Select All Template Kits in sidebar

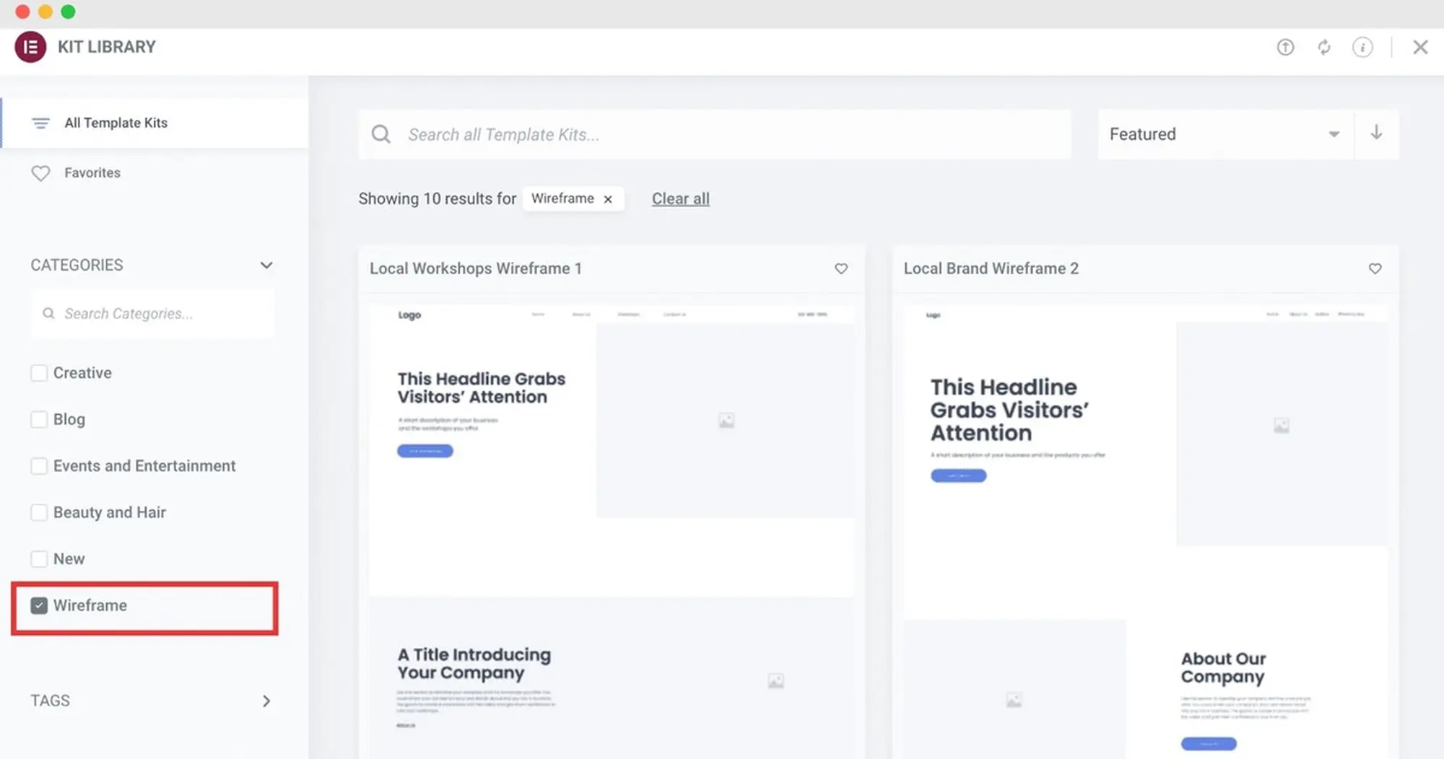pyautogui.click(x=116, y=123)
